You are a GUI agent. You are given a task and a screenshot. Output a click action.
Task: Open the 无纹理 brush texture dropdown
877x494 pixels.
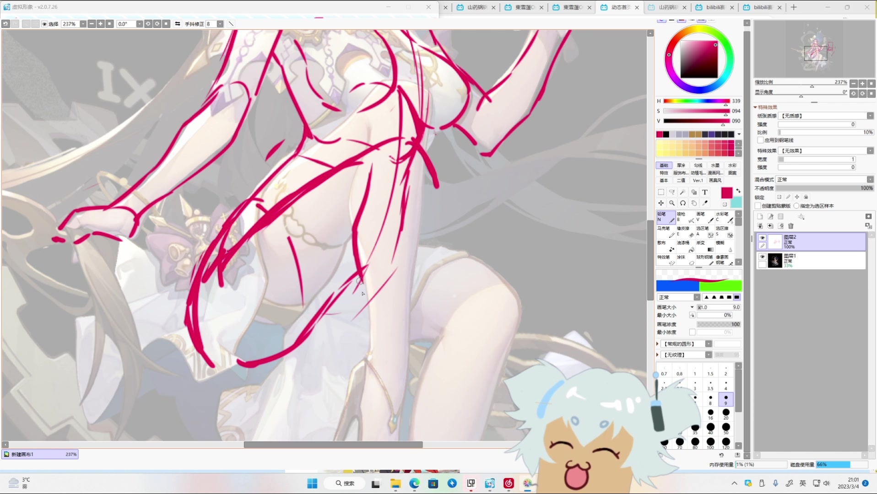[709, 355]
